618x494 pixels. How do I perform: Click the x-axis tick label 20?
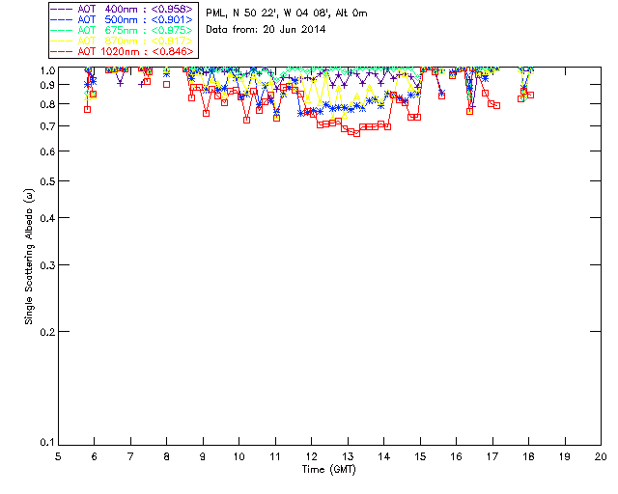click(x=601, y=456)
